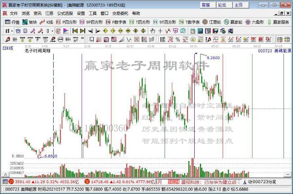The width and height of the screenshot is (293, 194).
Task: Click the yellow diamond left-arrow icon
Action: click(x=105, y=31)
